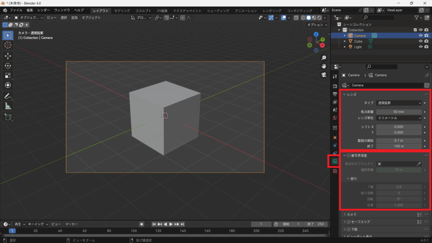
Task: Expand Light item in outliner
Action: 345,47
